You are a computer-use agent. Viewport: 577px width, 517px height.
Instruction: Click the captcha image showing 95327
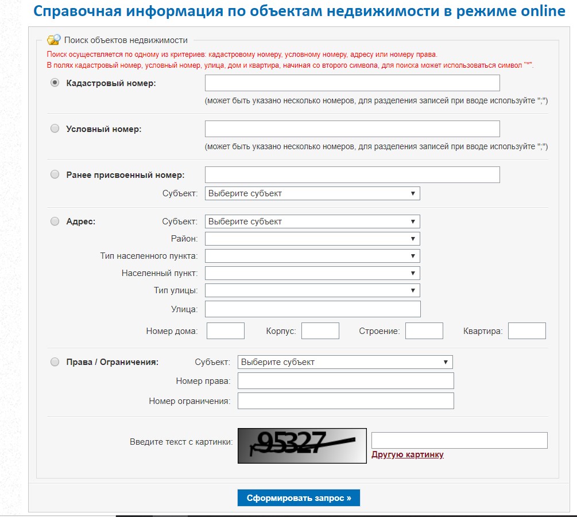pyautogui.click(x=302, y=446)
